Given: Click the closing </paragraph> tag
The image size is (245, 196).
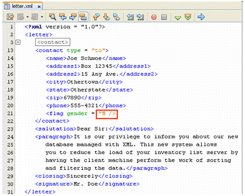Looking at the screenshot, I should 147,168.
